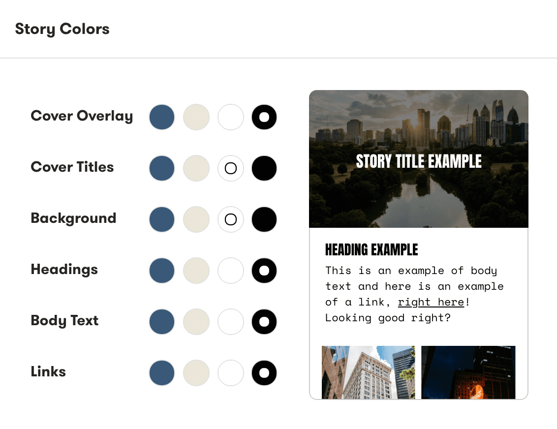Set the Background color to blue
This screenshot has height=429, width=557.
point(162,219)
